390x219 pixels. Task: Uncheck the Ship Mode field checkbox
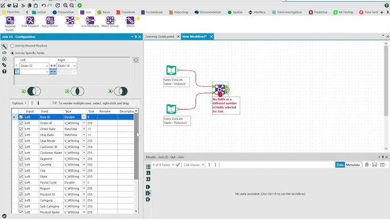(x=21, y=141)
